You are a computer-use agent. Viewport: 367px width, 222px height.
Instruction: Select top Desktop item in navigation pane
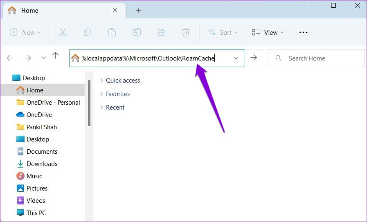coord(29,78)
